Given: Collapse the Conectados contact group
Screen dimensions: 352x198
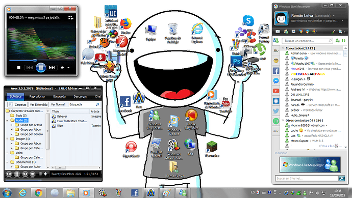Looking at the screenshot, I should (x=283, y=48).
